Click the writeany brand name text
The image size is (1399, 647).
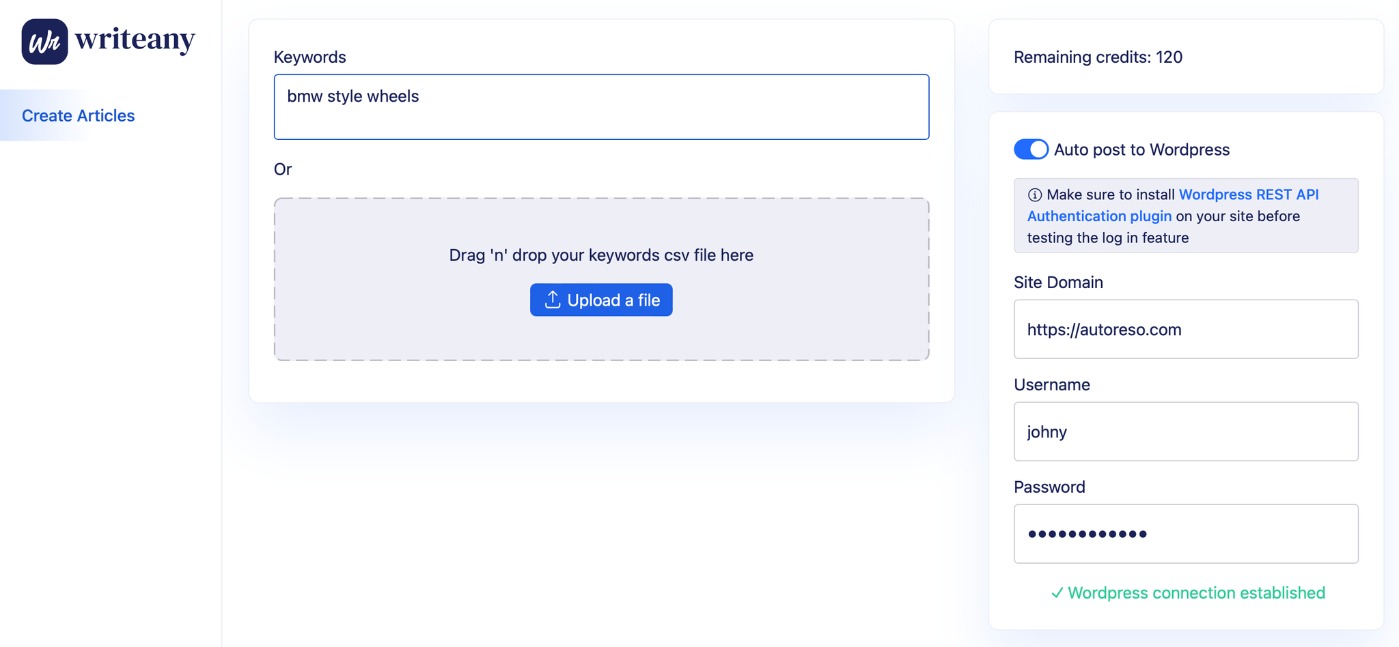click(135, 40)
